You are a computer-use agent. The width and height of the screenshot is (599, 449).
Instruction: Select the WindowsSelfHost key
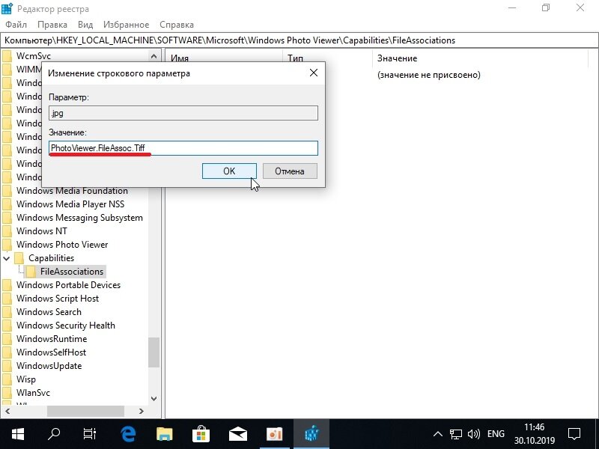(x=51, y=352)
